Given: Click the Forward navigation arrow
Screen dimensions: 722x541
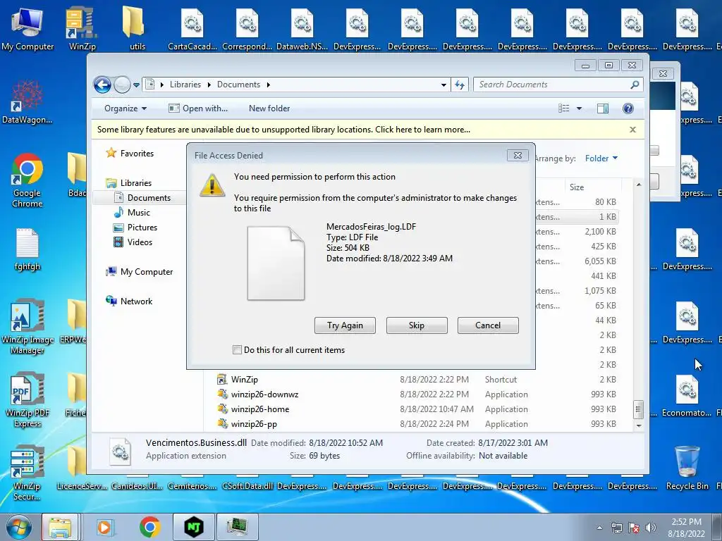Looking at the screenshot, I should point(122,85).
